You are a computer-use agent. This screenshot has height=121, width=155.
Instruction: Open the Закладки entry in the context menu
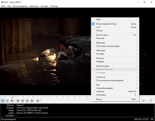point(115,54)
